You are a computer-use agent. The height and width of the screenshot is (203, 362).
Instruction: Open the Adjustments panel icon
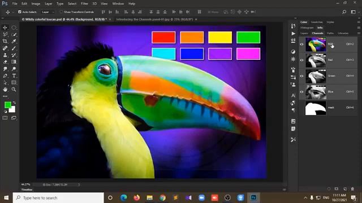pyautogui.click(x=293, y=51)
